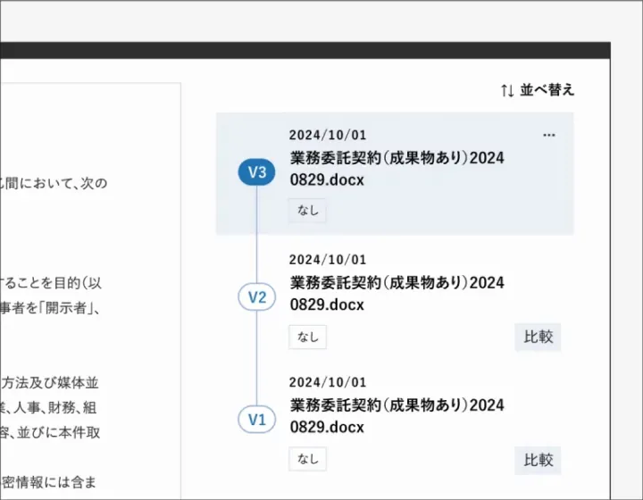643x500 pixels.
Task: Click document text 方法及び媒体並
Action: (x=50, y=383)
